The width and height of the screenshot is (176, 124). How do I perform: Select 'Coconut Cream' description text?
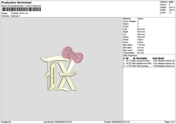coord(143,61)
